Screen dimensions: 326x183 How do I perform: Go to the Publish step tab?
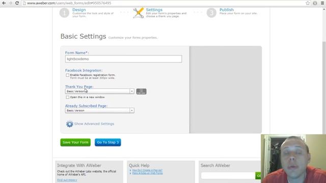[x=226, y=10]
